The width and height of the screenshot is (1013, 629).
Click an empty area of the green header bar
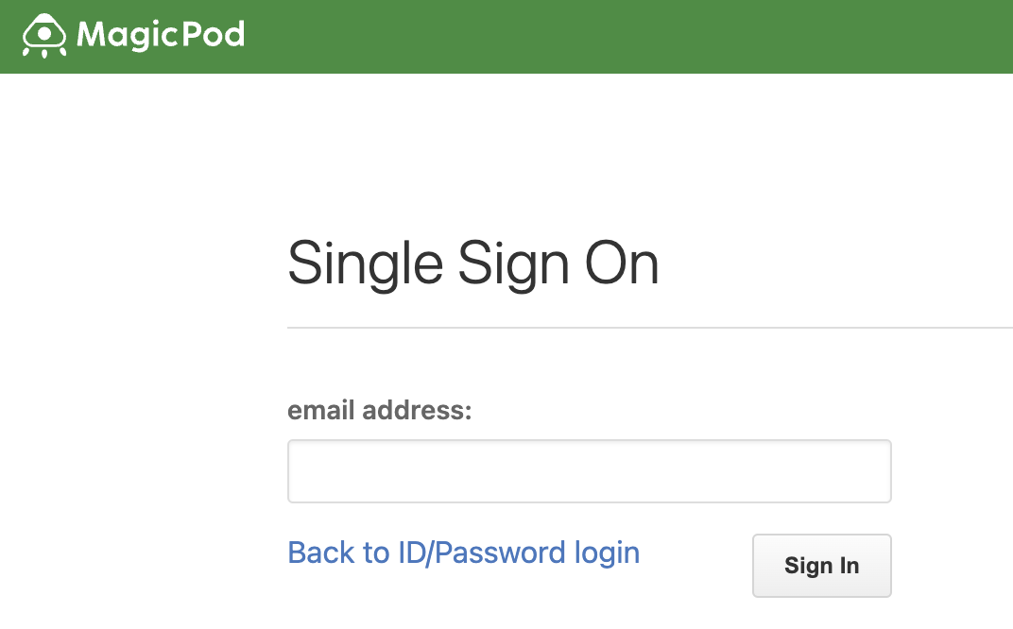pos(613,36)
